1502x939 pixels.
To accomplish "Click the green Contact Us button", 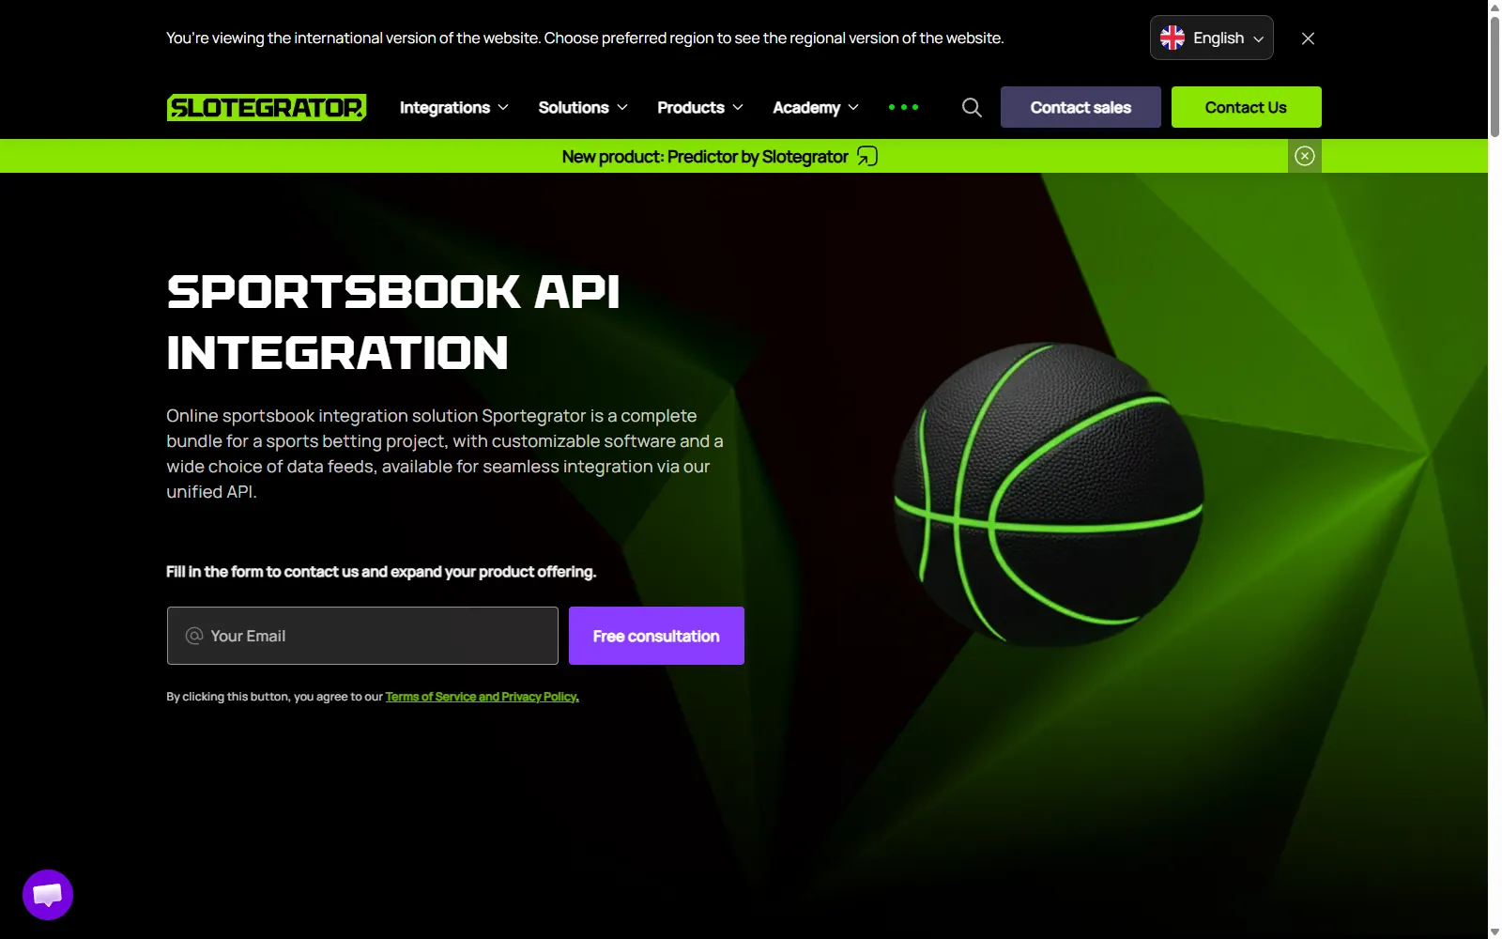I will (x=1246, y=107).
